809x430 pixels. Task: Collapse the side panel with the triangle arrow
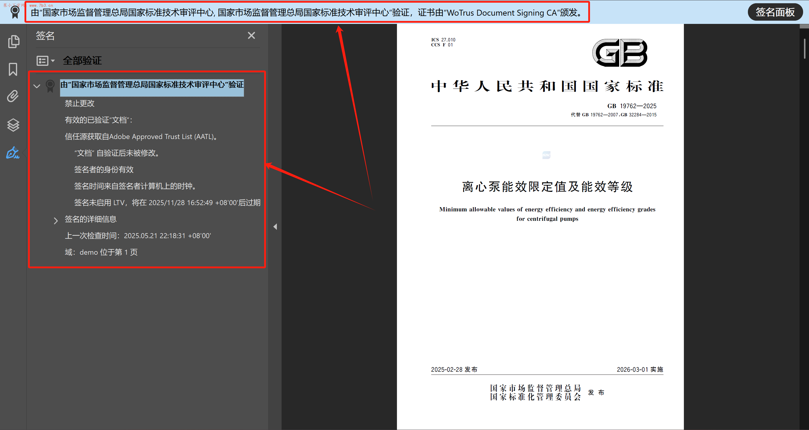click(275, 226)
